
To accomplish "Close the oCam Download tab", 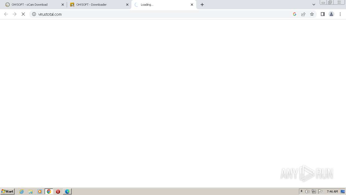I will [63, 5].
